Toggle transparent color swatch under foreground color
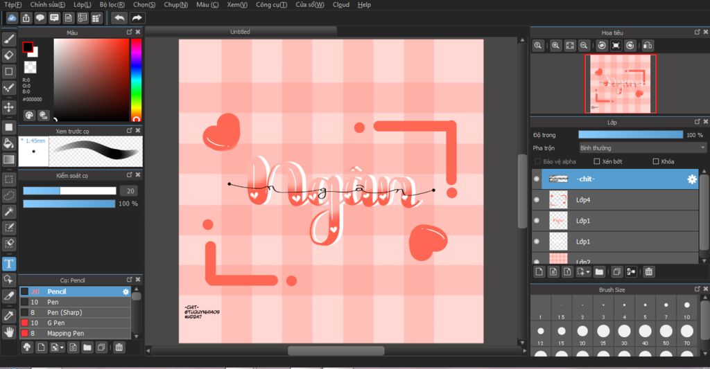 click(31, 67)
